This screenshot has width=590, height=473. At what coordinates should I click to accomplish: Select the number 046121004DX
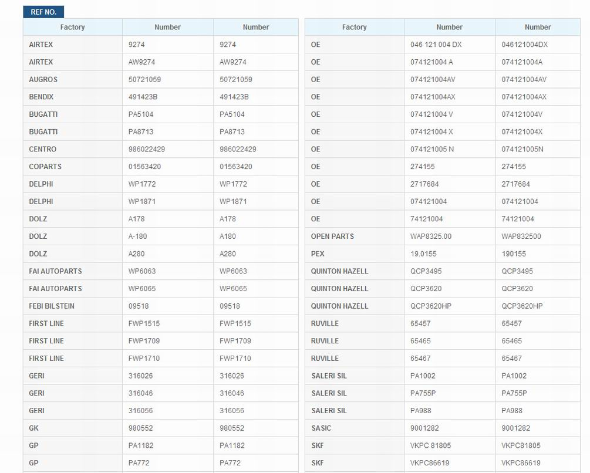click(524, 45)
